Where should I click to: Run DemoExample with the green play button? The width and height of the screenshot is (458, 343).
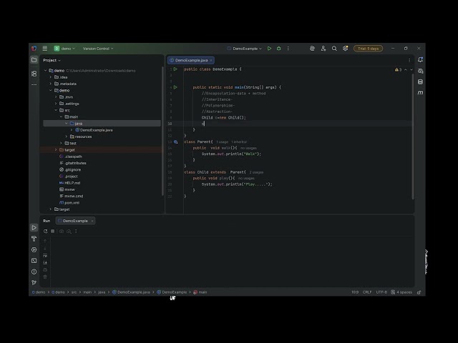click(x=269, y=49)
